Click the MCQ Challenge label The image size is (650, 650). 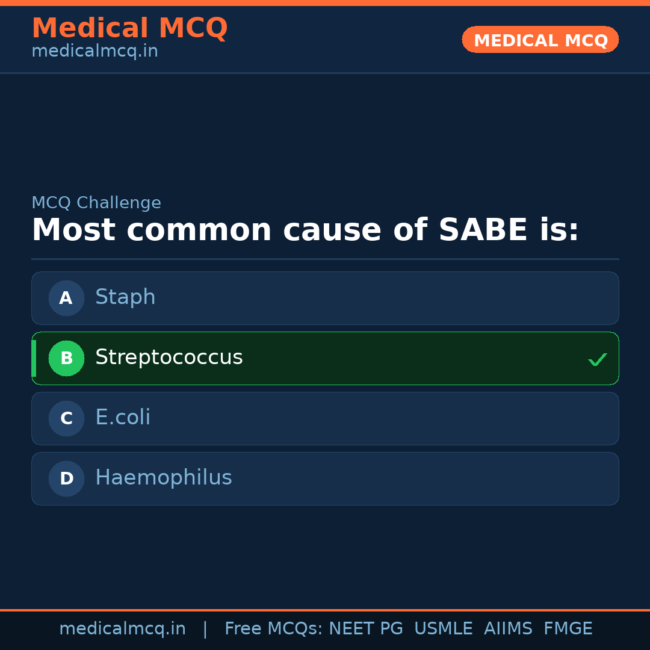(96, 203)
